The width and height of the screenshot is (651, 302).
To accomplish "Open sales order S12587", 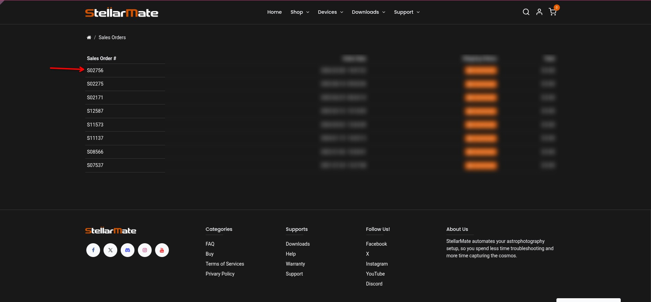I will (x=95, y=111).
